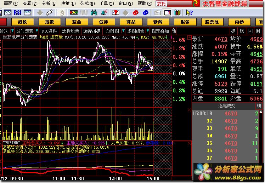Open the 查看(V) menu
The height and width of the screenshot is (183, 265).
(30, 4)
